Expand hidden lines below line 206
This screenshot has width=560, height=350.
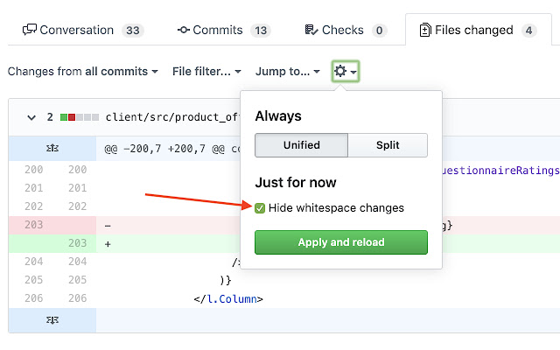point(52,320)
